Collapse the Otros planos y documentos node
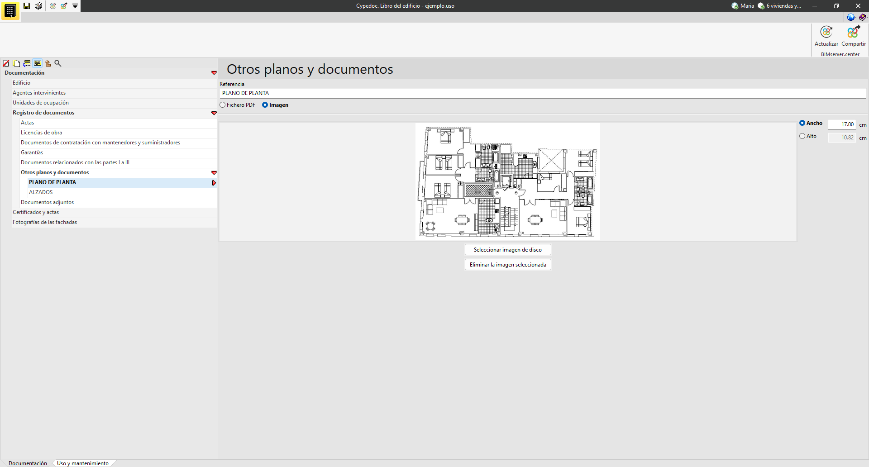This screenshot has width=869, height=467. point(214,173)
